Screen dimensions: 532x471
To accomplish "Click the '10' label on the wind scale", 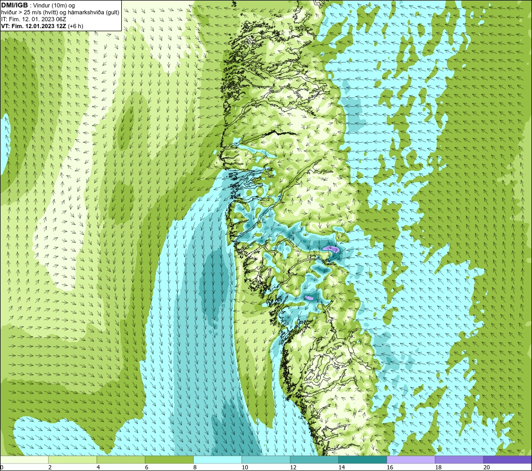I will [245, 467].
